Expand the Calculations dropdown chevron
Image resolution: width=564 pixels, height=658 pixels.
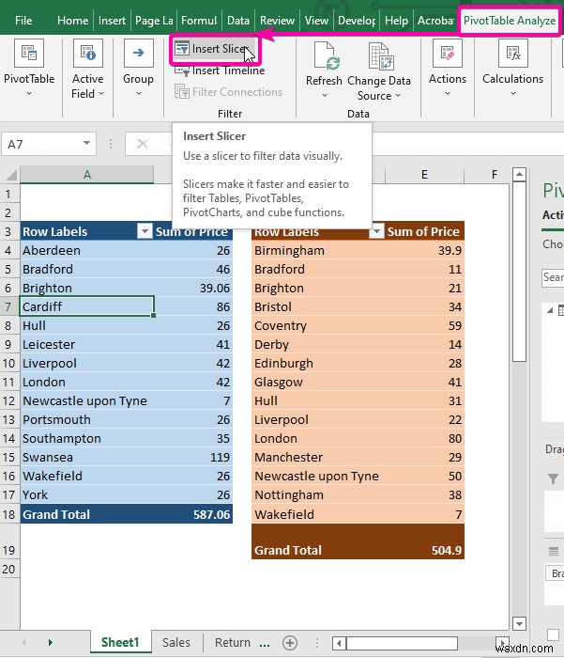pyautogui.click(x=513, y=93)
